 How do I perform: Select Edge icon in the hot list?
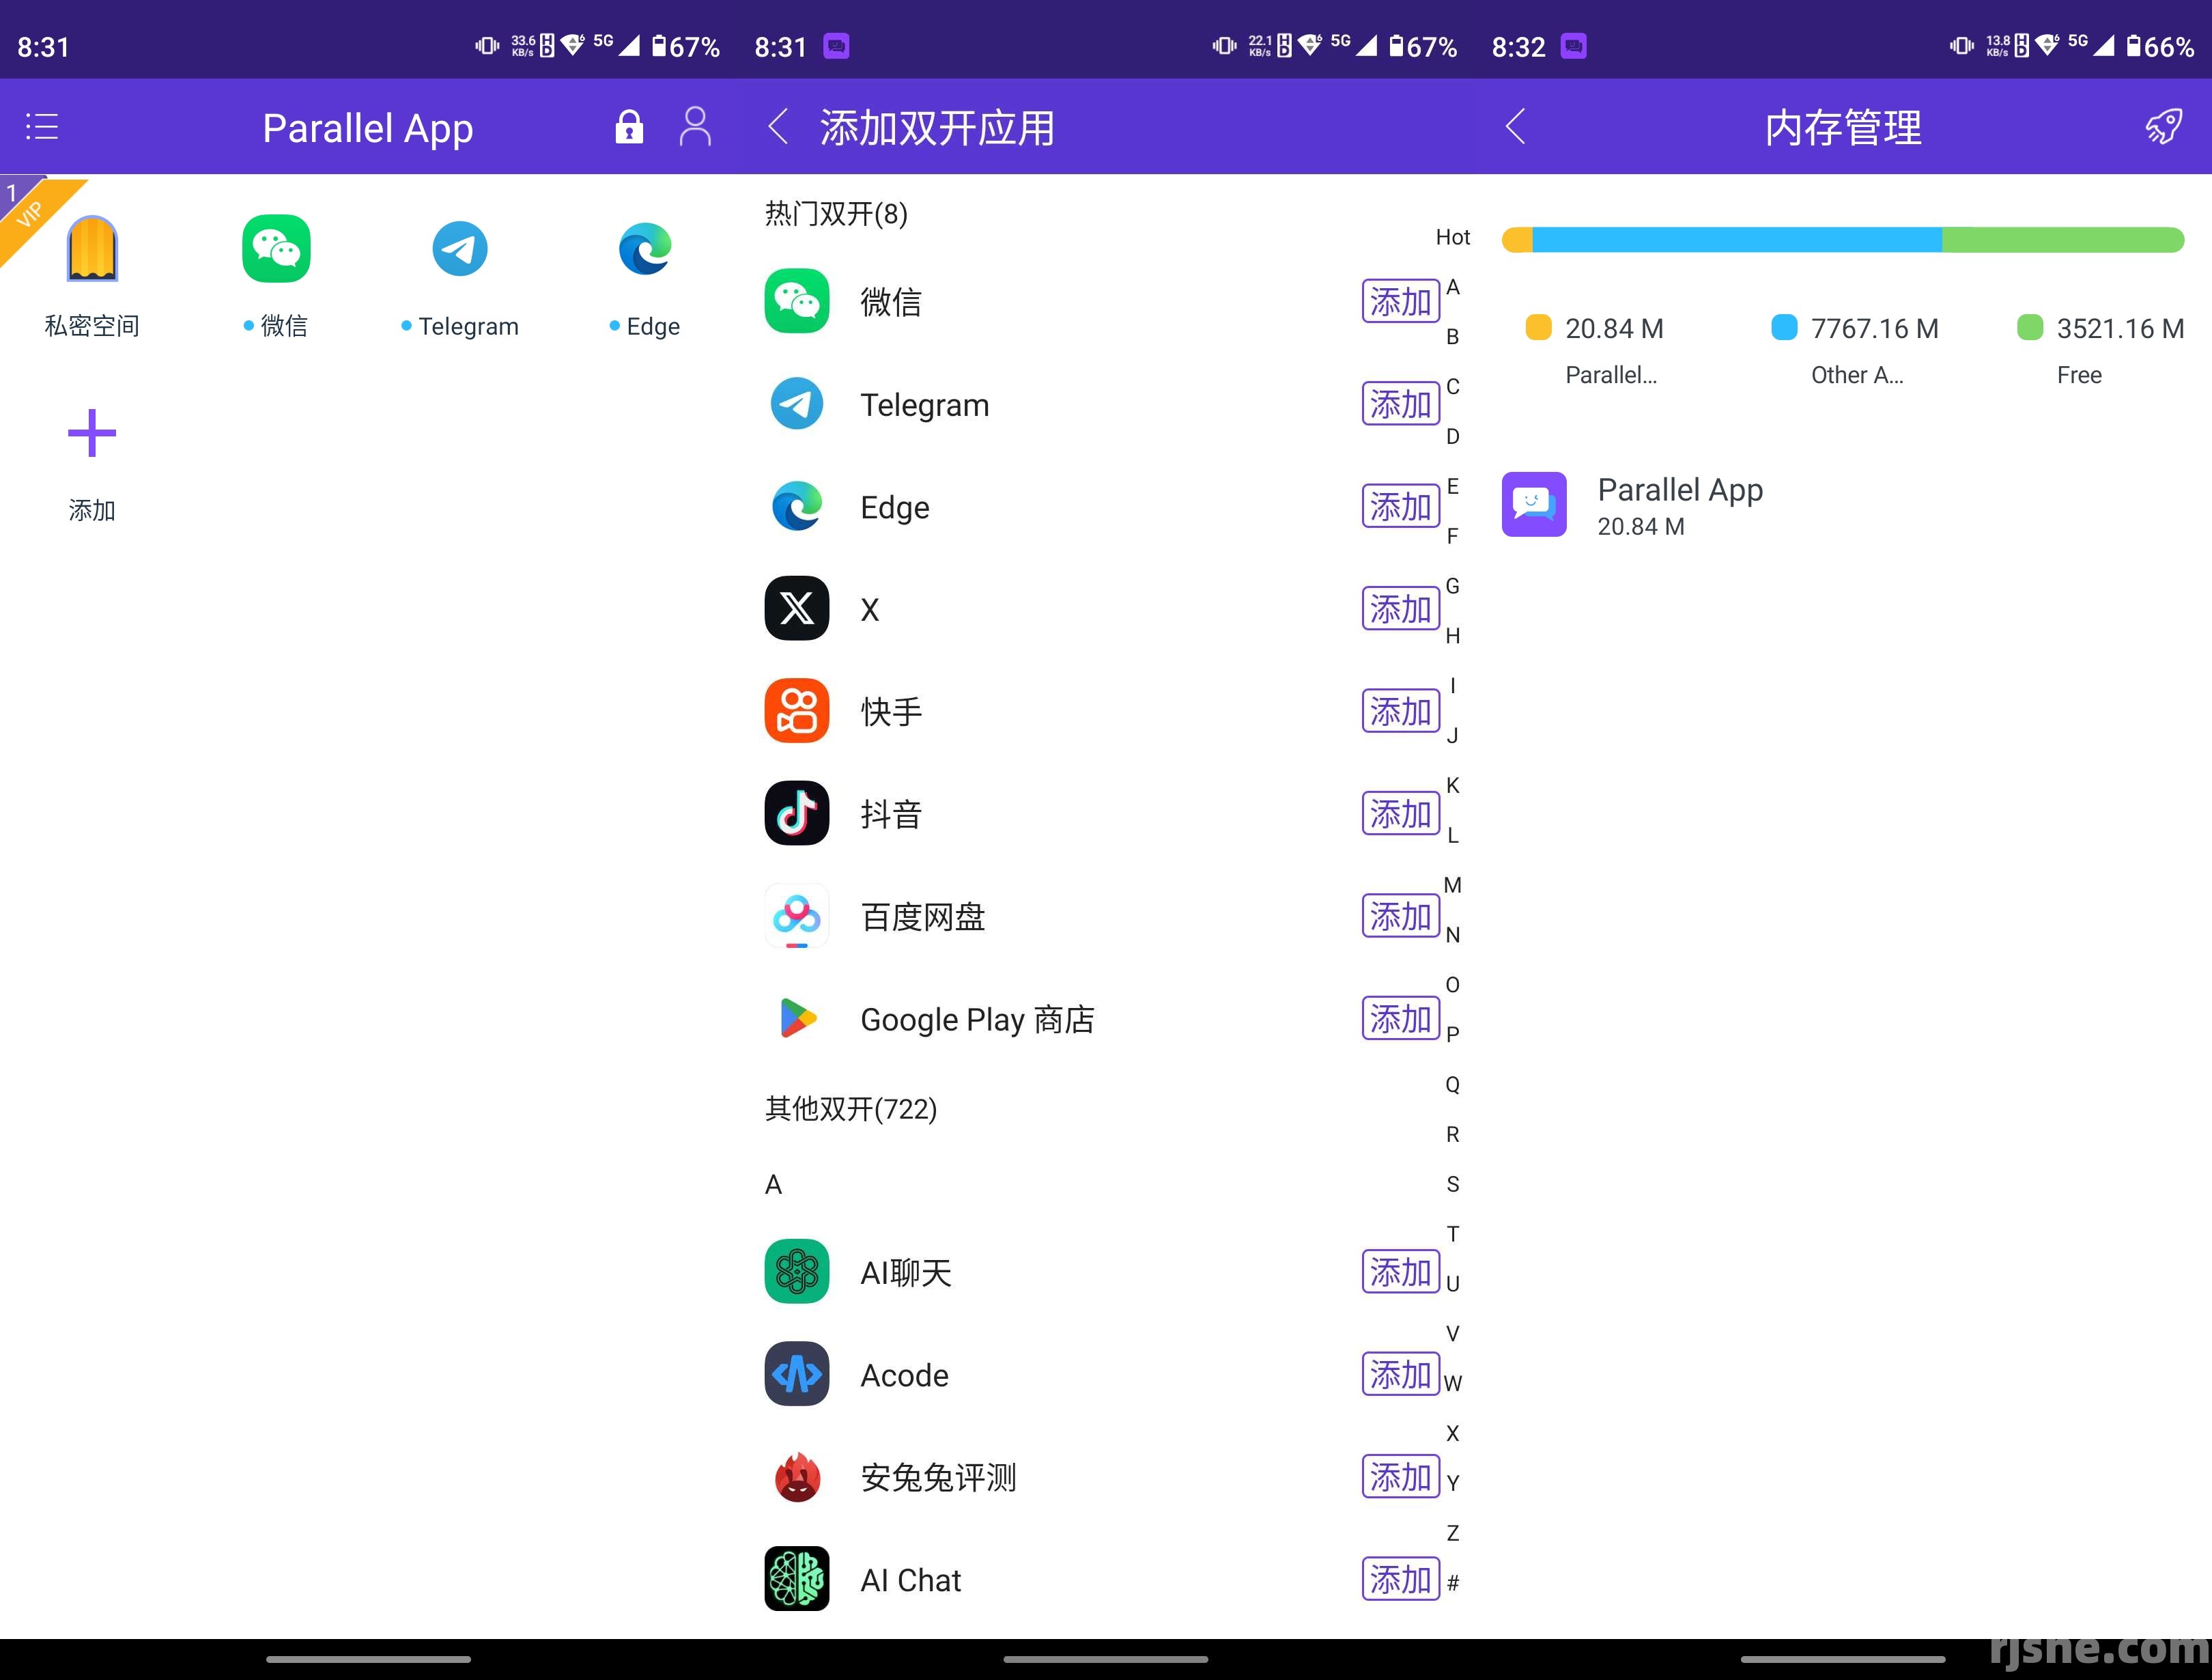(x=797, y=506)
